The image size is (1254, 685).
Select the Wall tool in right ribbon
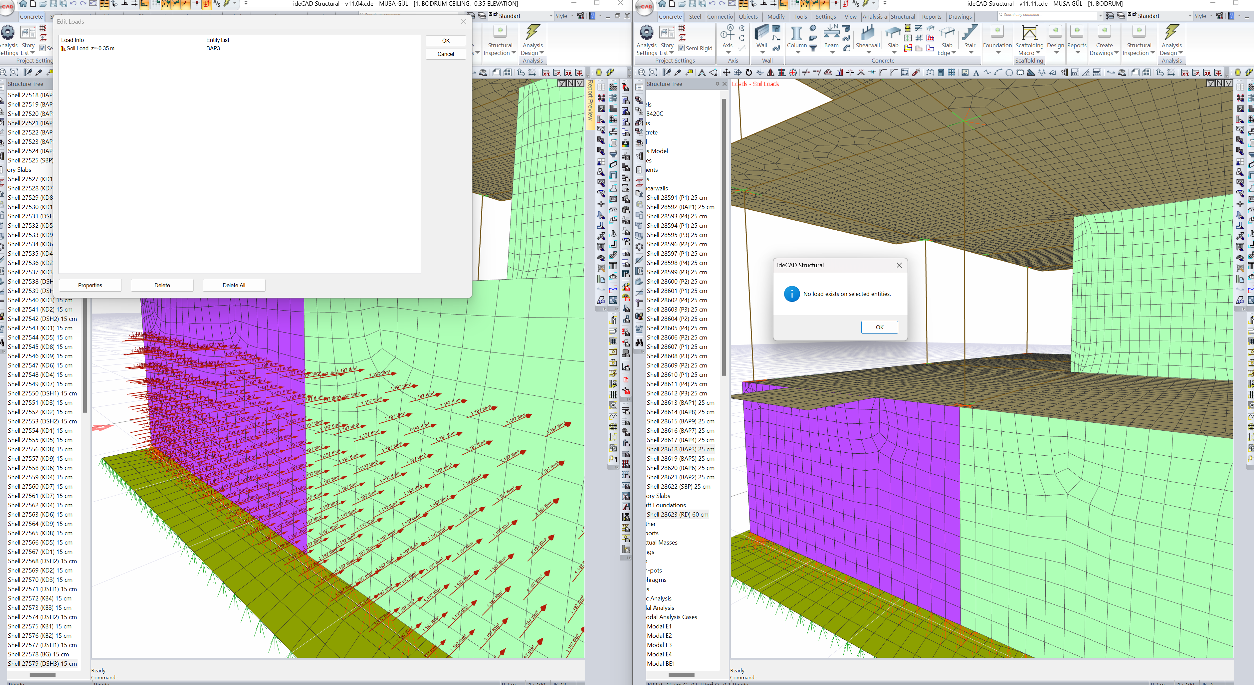point(761,33)
